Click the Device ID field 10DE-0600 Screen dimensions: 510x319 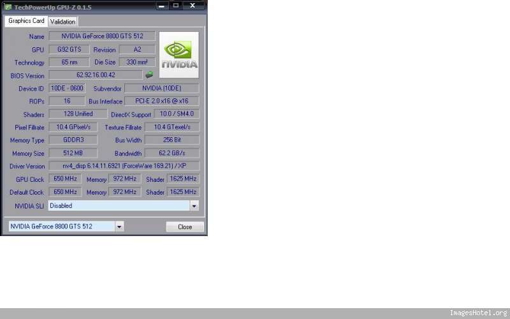(67, 88)
